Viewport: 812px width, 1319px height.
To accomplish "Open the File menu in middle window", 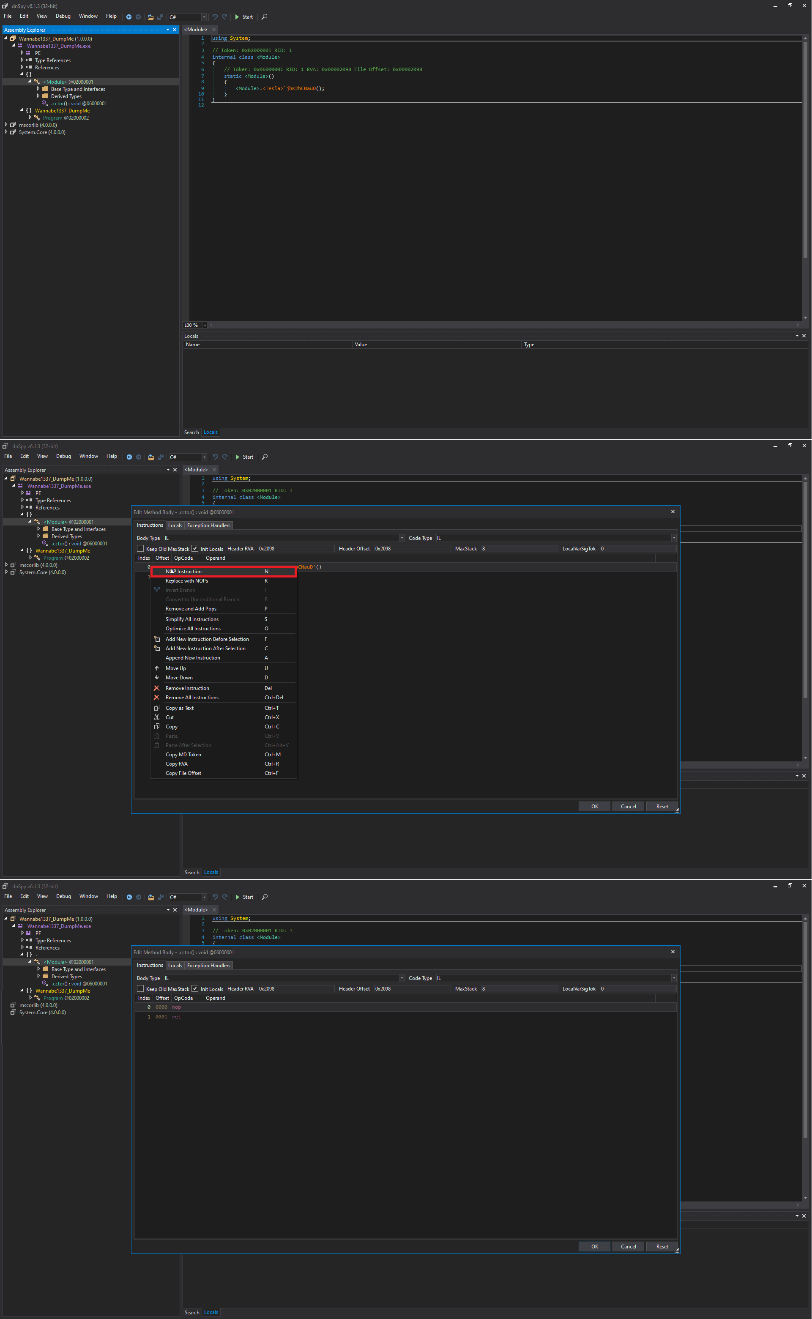I will tap(8, 456).
